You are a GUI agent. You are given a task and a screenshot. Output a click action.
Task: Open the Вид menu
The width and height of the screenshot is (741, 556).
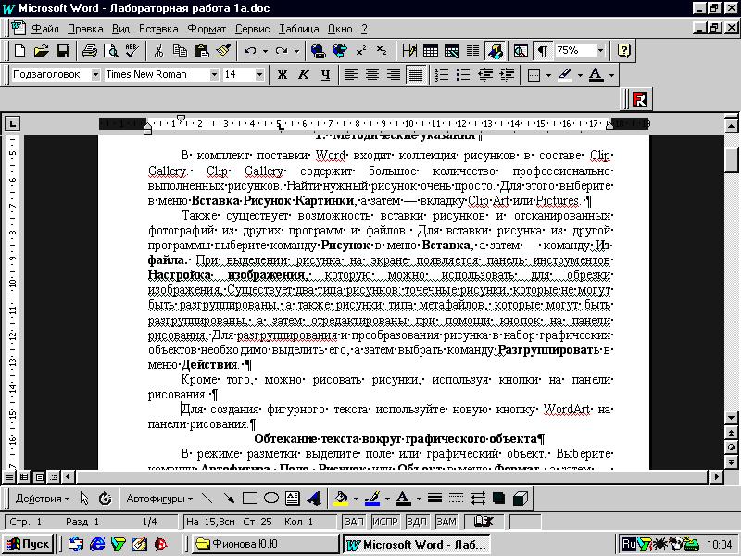[121, 29]
